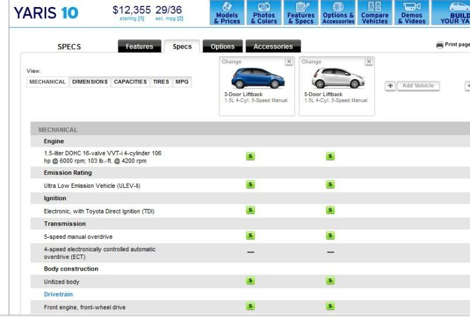Open the Drivetrain link

pyautogui.click(x=58, y=294)
